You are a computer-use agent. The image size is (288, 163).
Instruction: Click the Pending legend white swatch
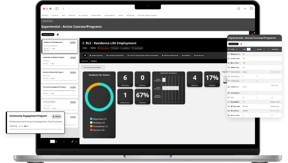coord(91,123)
